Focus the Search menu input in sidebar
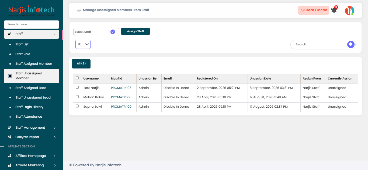This screenshot has height=170, width=368. (x=32, y=24)
